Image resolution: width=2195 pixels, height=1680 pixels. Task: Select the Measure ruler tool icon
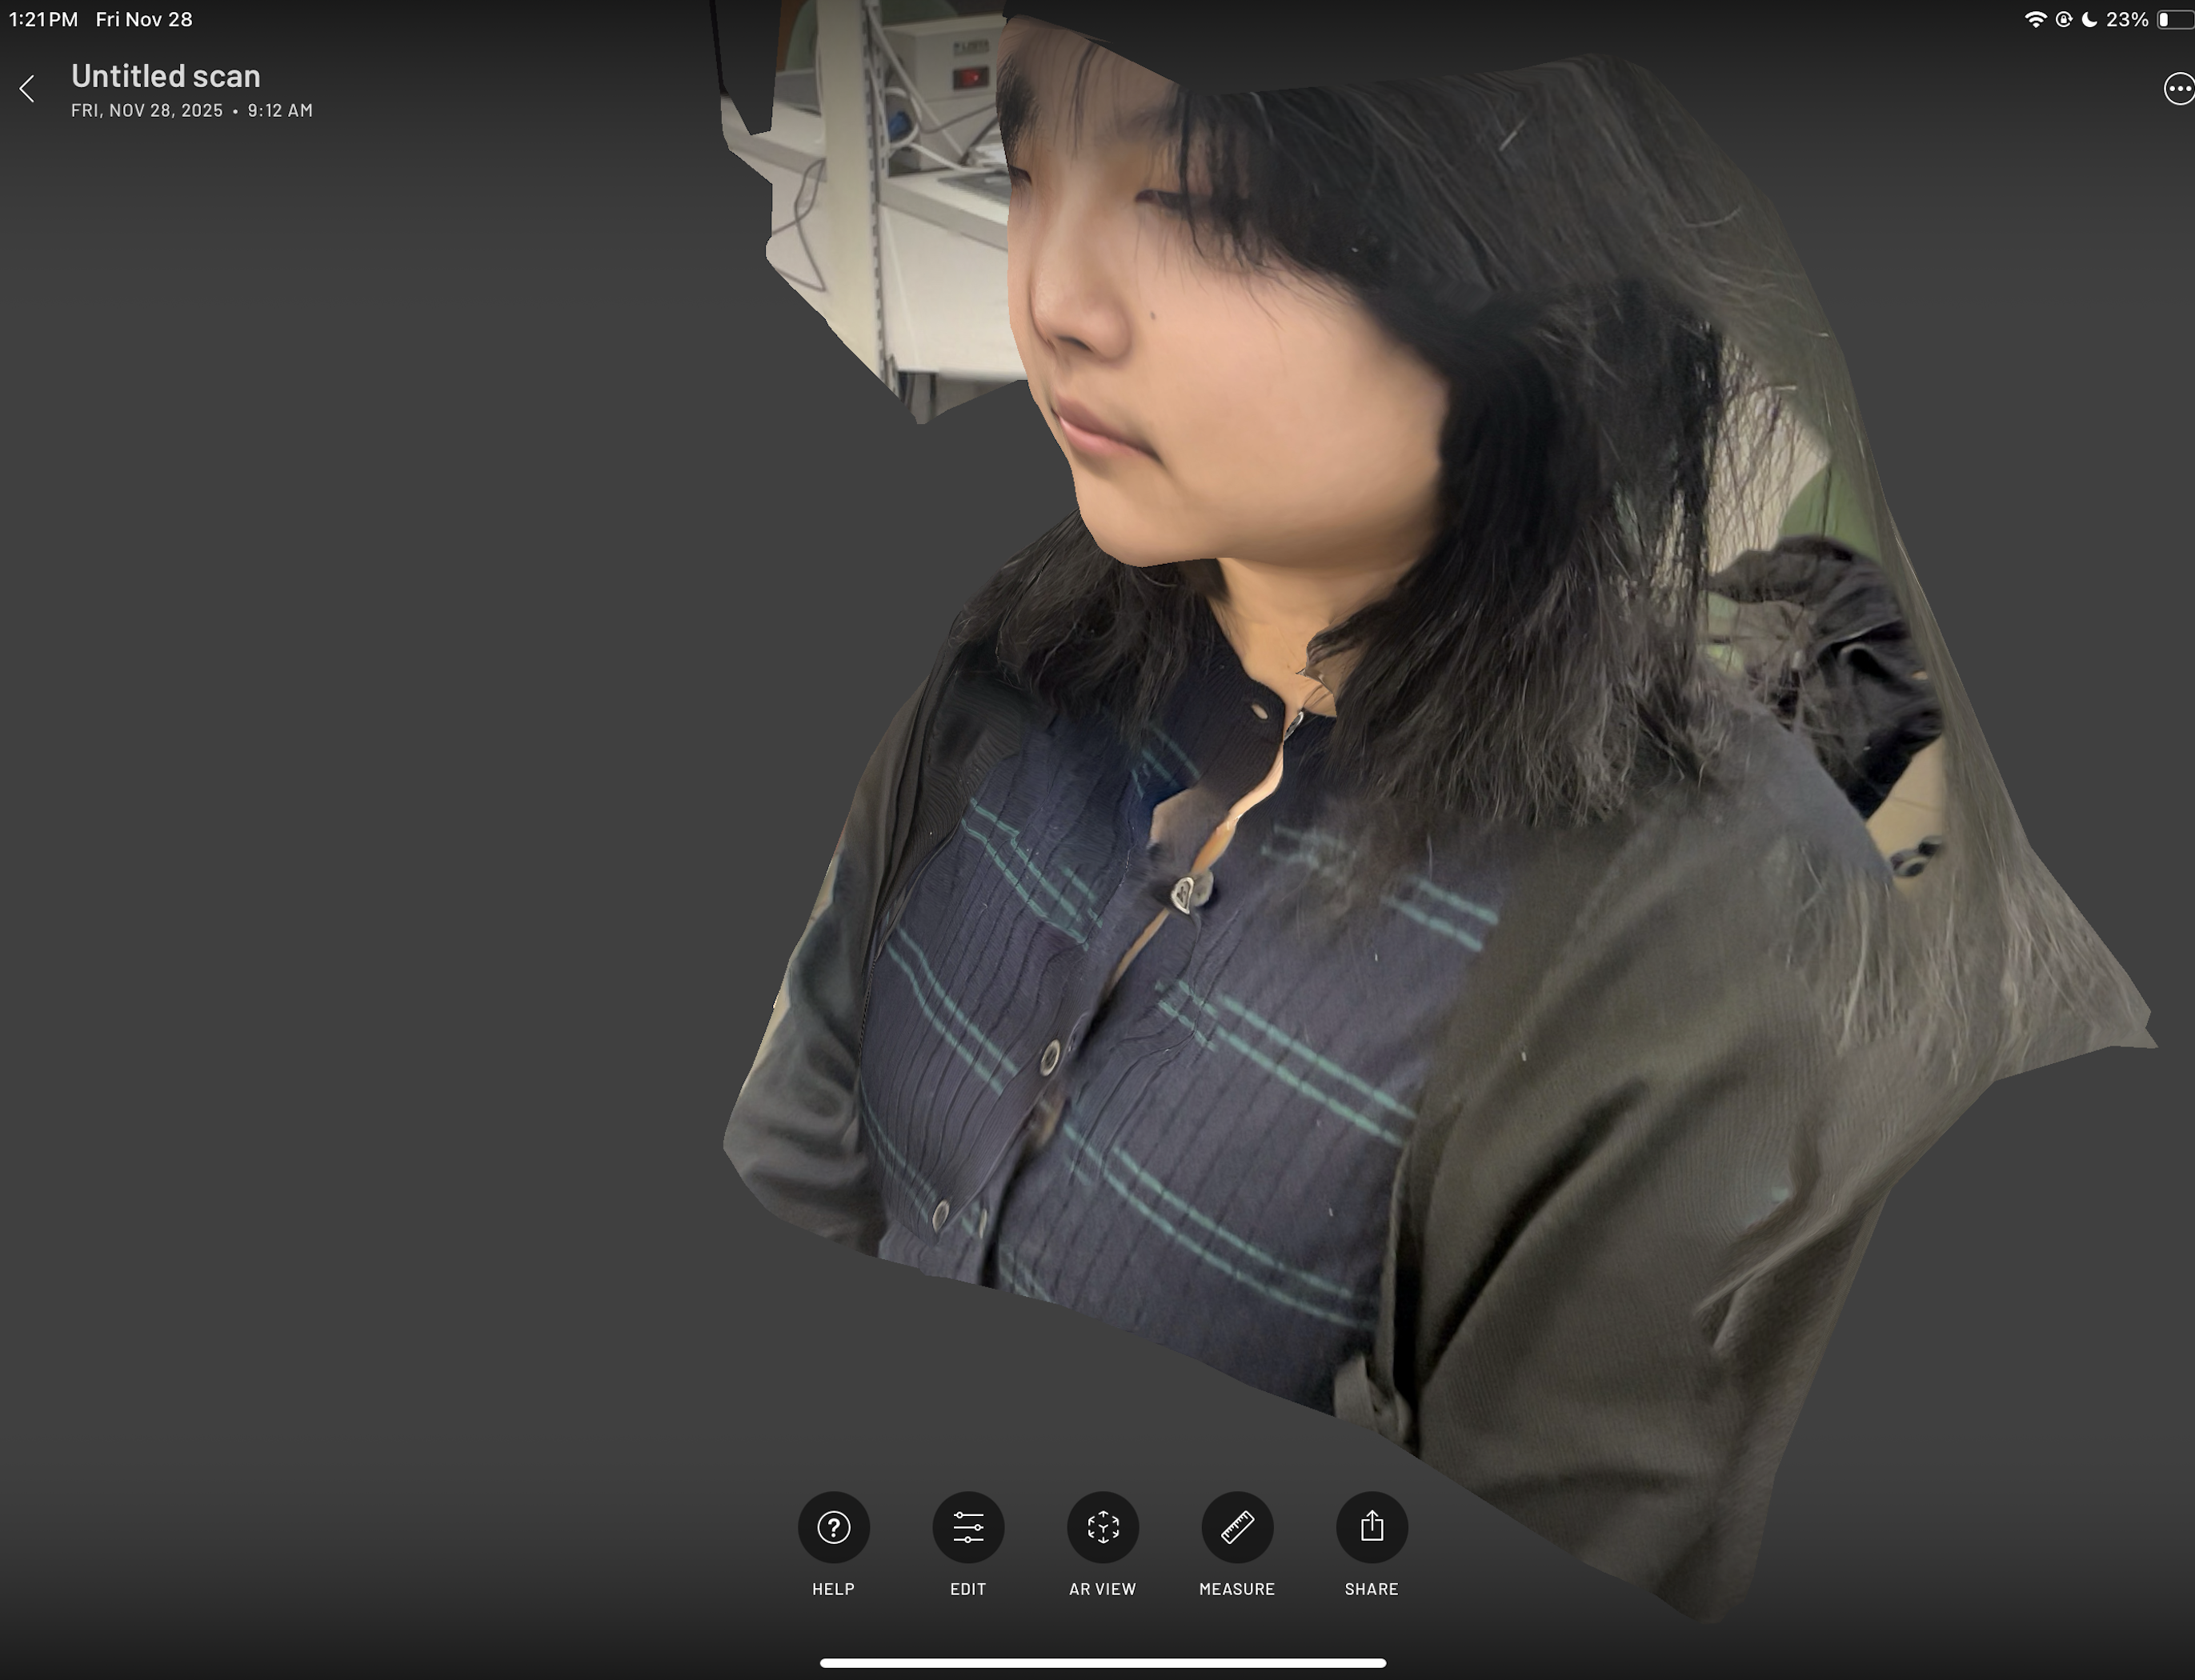tap(1237, 1527)
